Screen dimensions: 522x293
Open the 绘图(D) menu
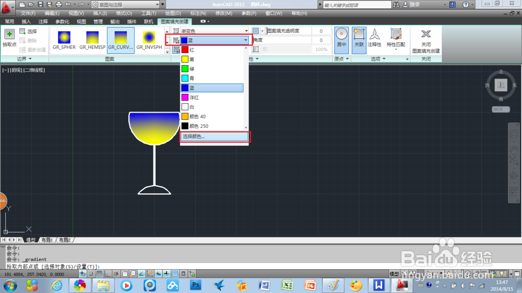[x=173, y=14]
